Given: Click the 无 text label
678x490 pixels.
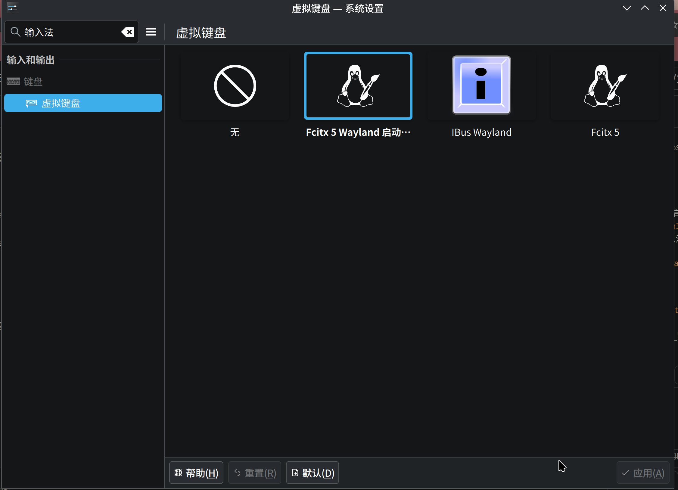Looking at the screenshot, I should tap(235, 132).
